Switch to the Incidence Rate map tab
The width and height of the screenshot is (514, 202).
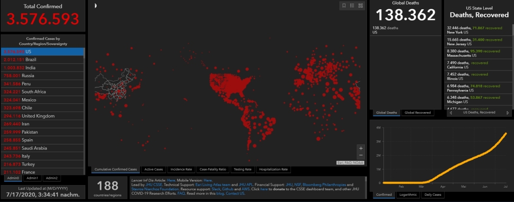[x=181, y=170]
